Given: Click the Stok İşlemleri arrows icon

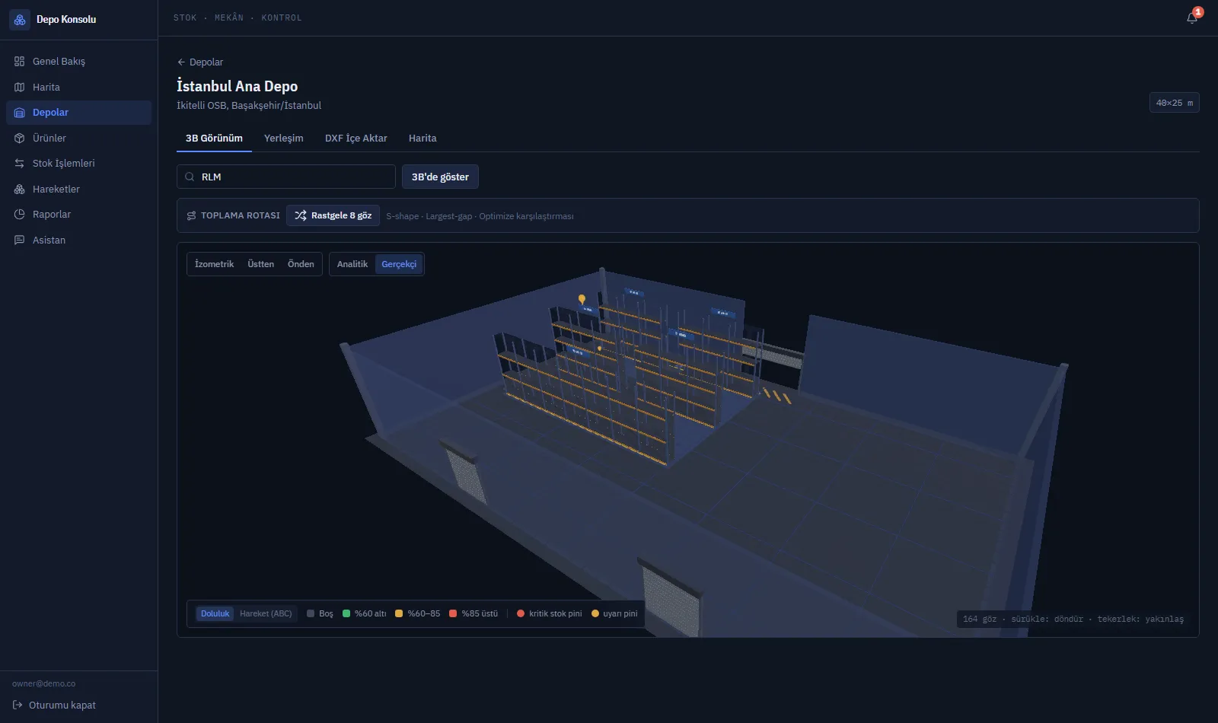Looking at the screenshot, I should click(x=20, y=163).
